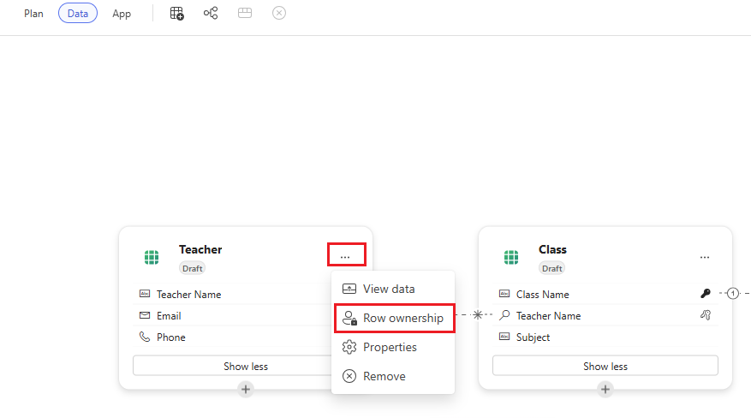Screen dimensions: 751x418
Task: Click the text icon beside Teacher table's Teacher Name
Action: (145, 294)
